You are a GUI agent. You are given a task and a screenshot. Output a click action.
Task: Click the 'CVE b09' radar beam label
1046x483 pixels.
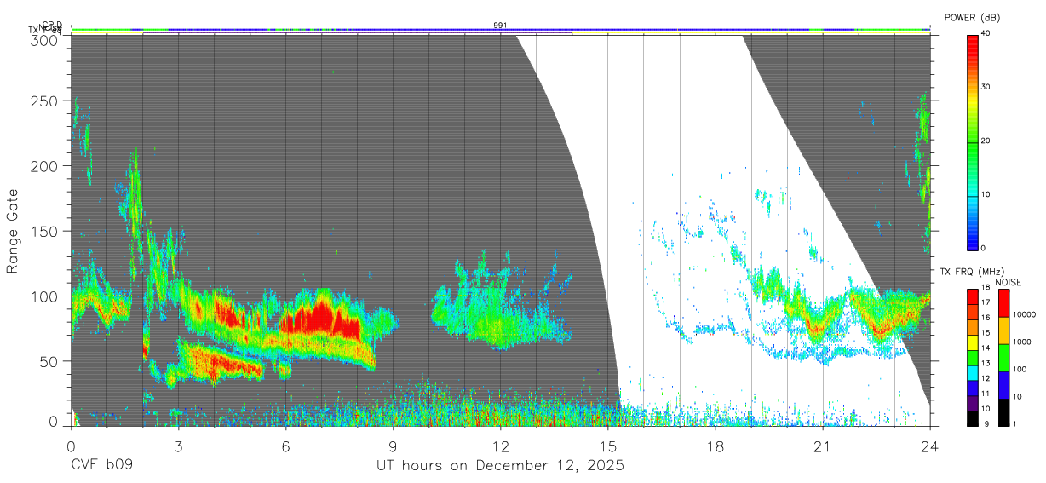[101, 466]
